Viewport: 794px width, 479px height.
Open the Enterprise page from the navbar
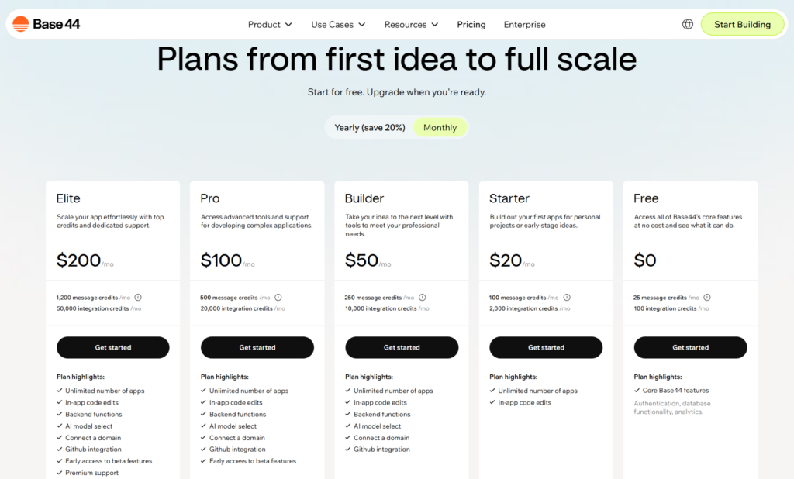524,24
